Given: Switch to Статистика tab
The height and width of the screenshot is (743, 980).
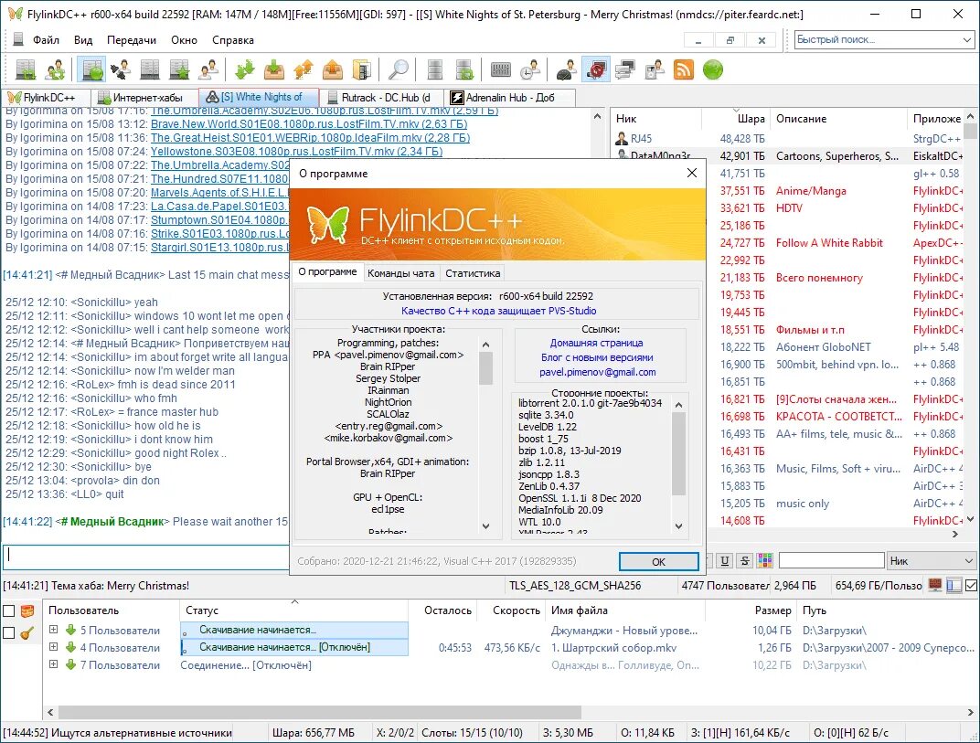Looking at the screenshot, I should click(473, 273).
